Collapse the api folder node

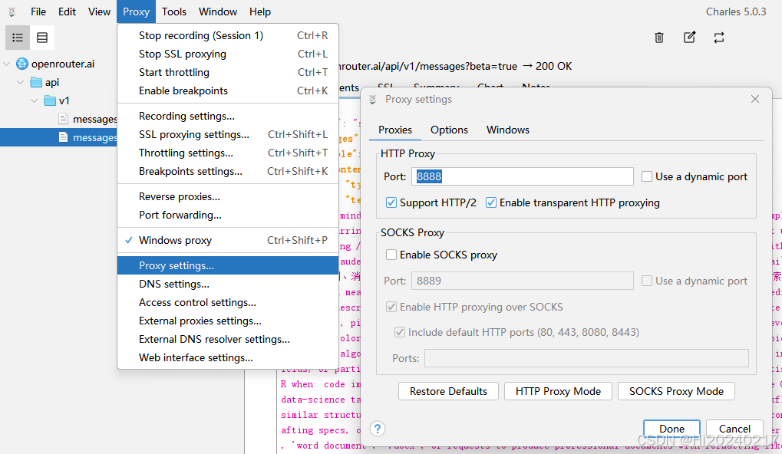click(21, 82)
